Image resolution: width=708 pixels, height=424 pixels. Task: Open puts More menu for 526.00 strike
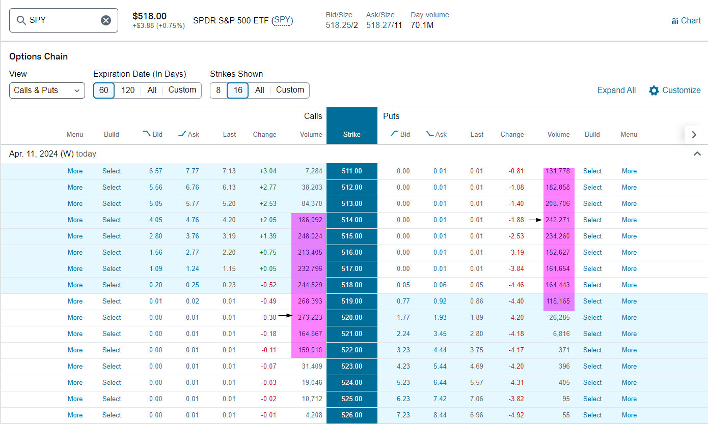629,415
